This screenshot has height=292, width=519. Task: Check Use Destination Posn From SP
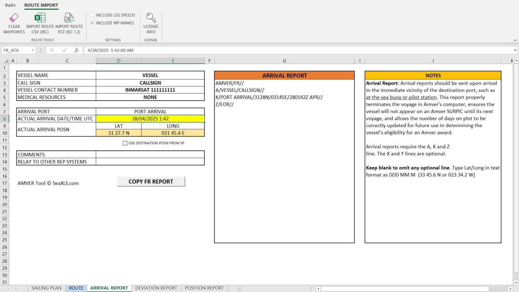click(x=125, y=143)
